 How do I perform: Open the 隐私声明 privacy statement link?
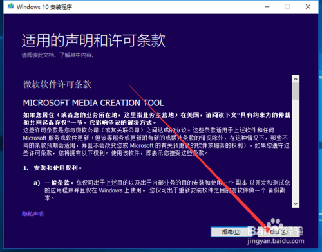coord(33,213)
